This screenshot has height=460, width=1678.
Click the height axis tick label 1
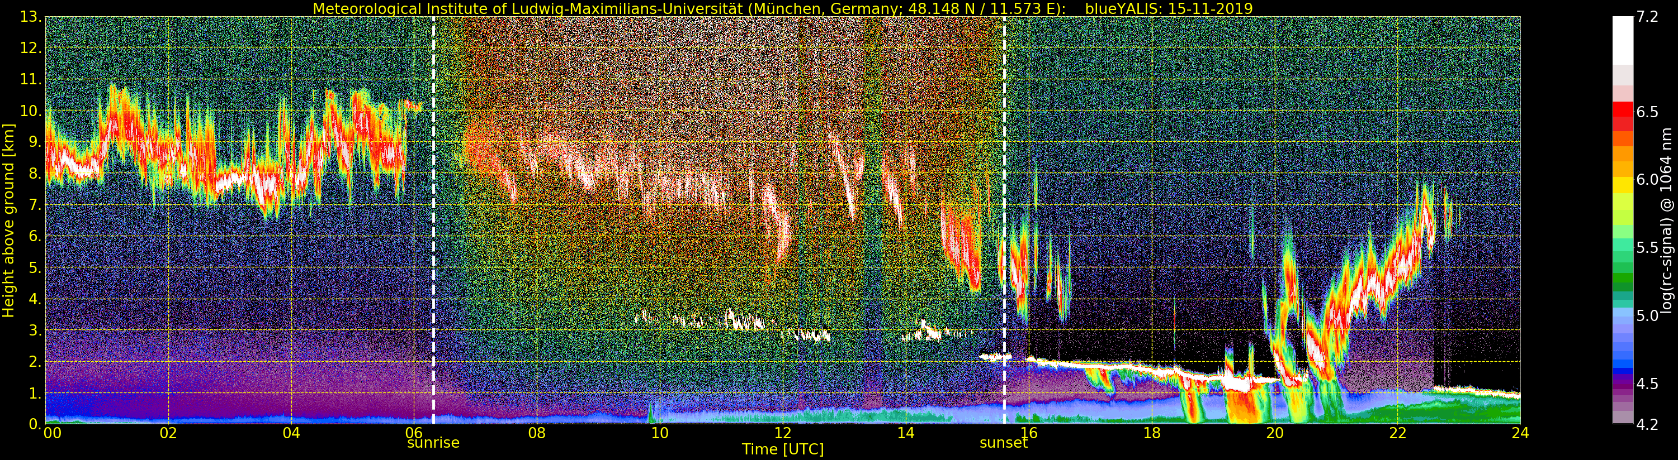[x=34, y=394]
